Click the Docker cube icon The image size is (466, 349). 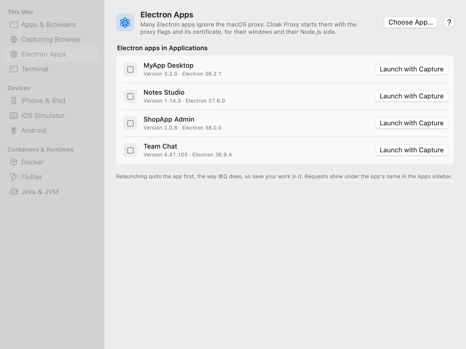click(14, 162)
